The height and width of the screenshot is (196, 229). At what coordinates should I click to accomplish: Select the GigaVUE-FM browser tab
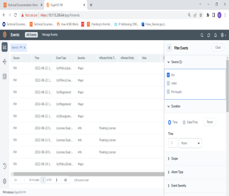(66, 5)
